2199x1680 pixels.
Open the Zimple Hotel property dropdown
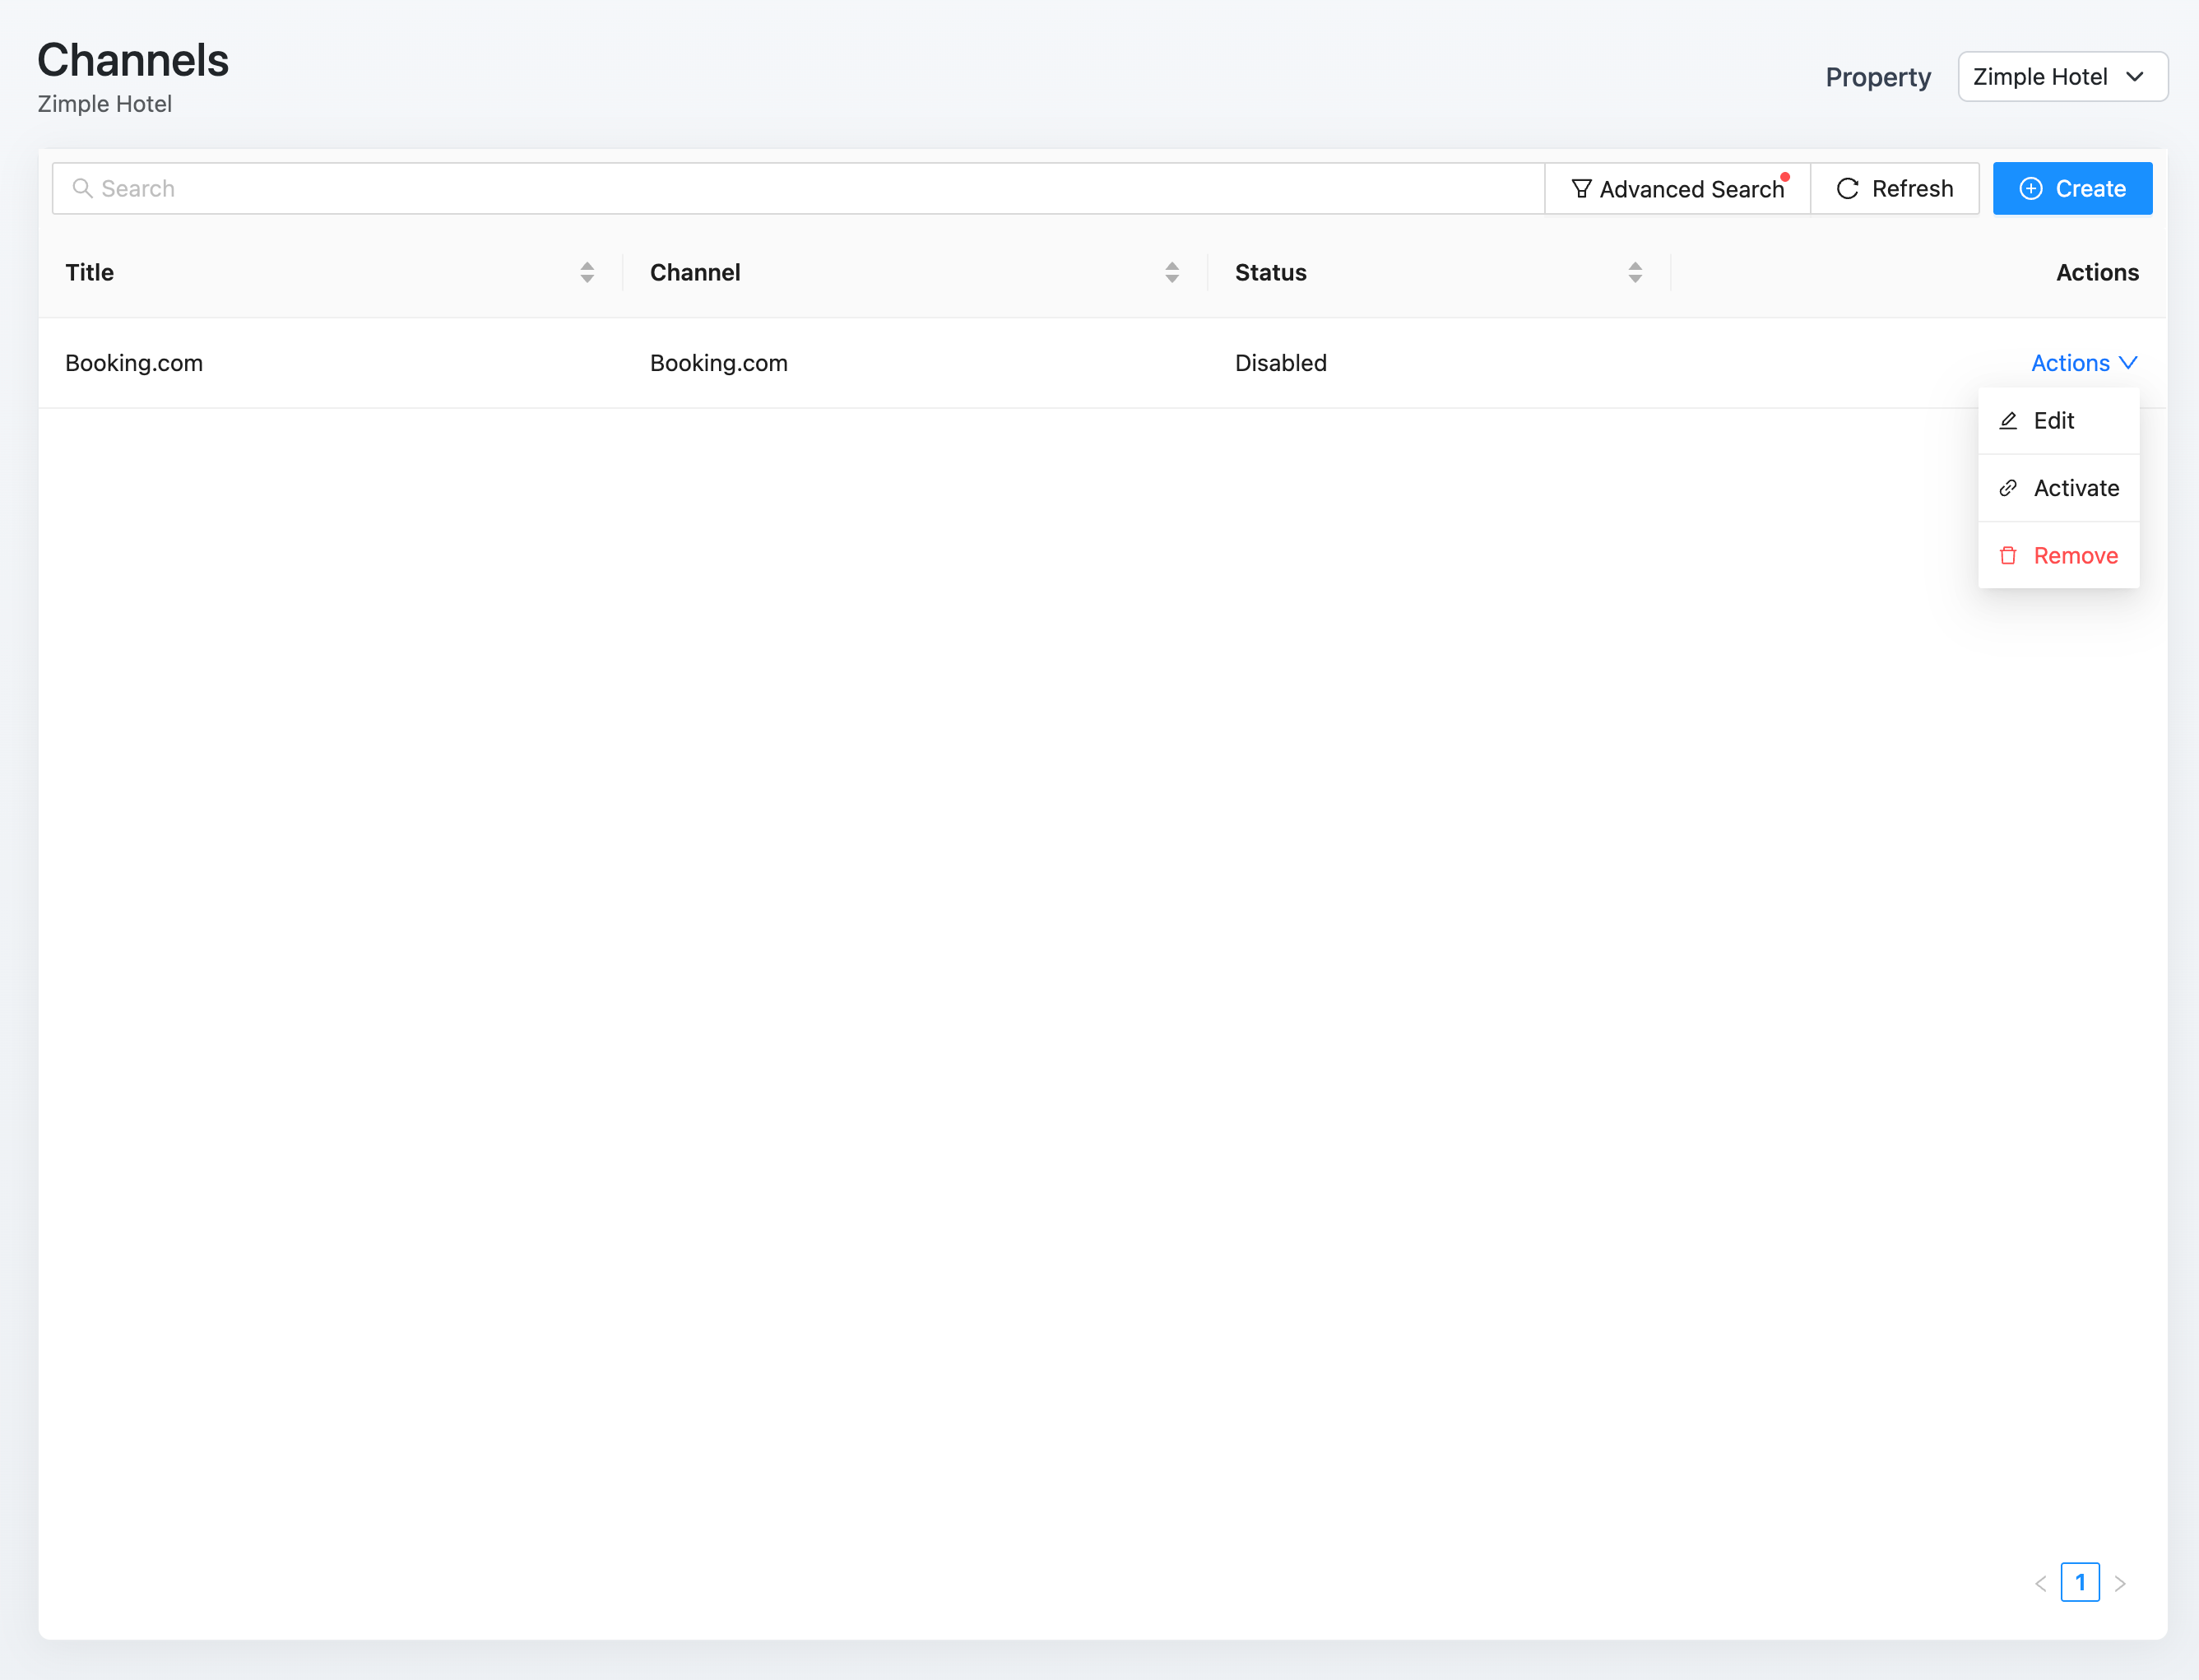[x=2061, y=77]
